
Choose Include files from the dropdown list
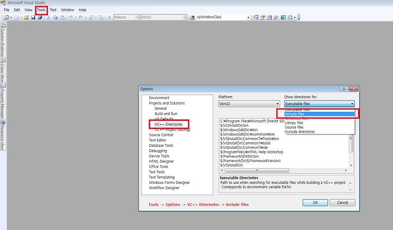[x=319, y=114]
